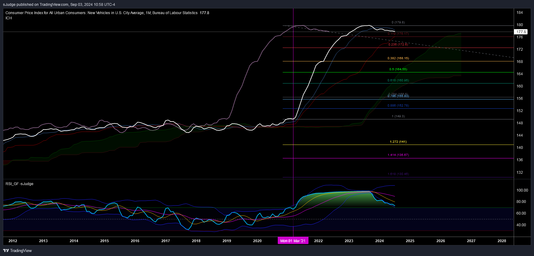
Task: Click the 140 value on price axis
Action: [520, 148]
